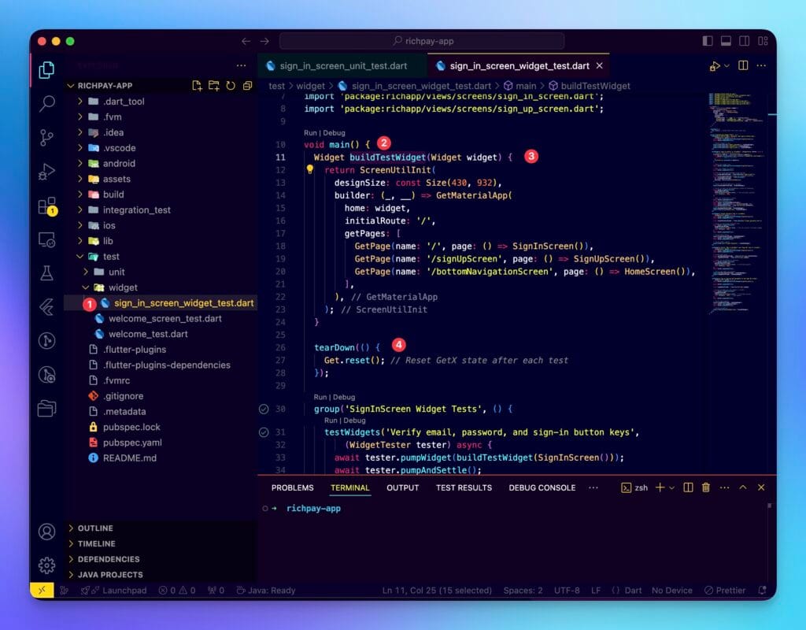Toggle primary side bar visibility

708,41
